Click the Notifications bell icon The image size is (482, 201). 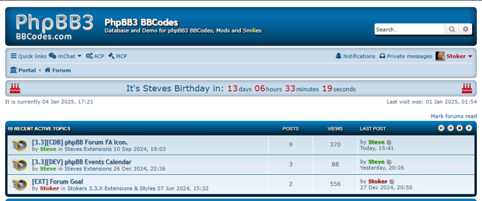[338, 56]
